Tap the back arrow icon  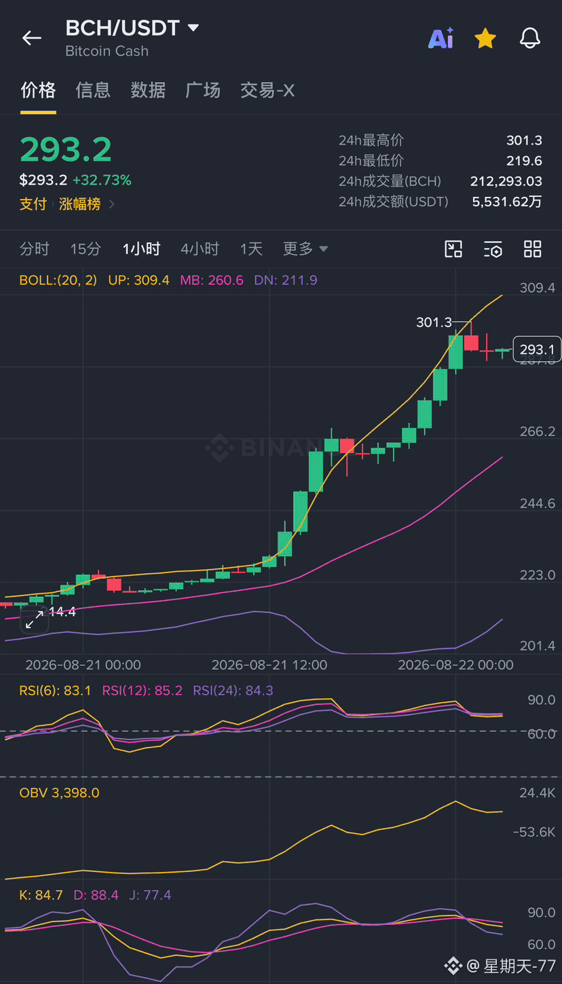click(x=32, y=38)
